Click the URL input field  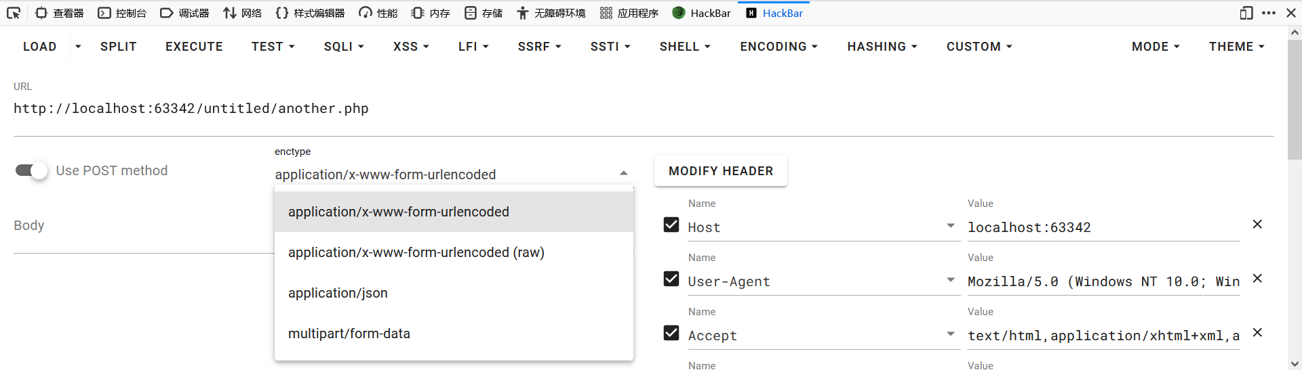pos(644,109)
